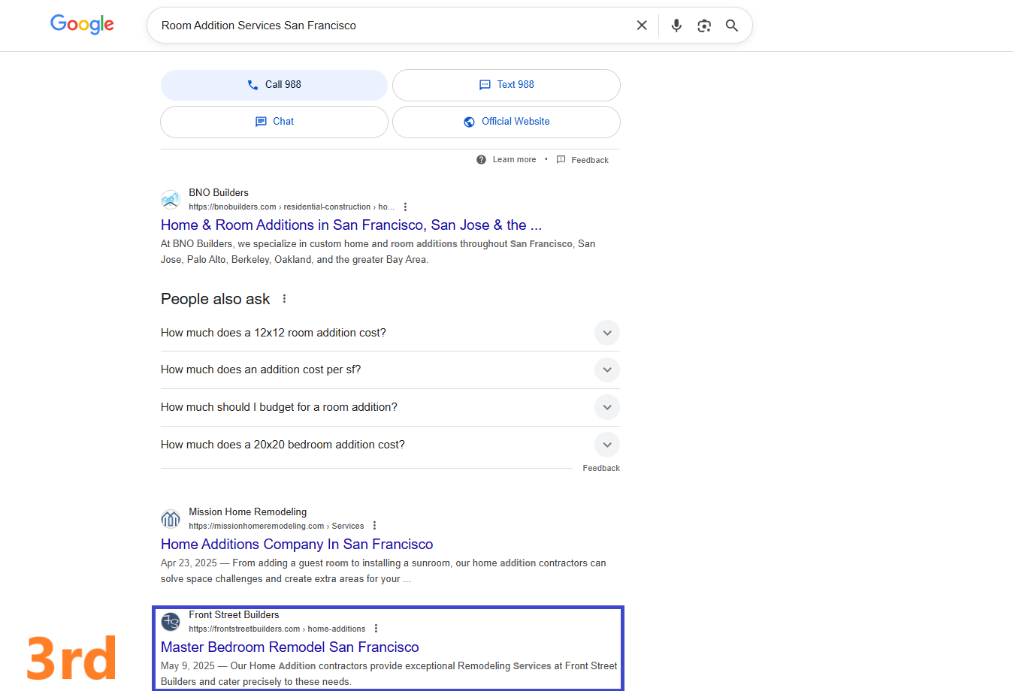Open Google Lens image search icon
The width and height of the screenshot is (1013, 691).
[704, 26]
